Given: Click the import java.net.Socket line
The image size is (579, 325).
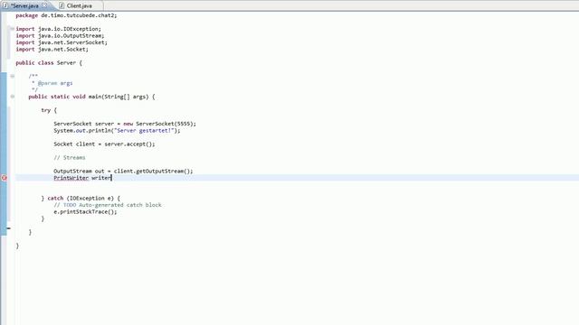Looking at the screenshot, I should click(x=52, y=50).
